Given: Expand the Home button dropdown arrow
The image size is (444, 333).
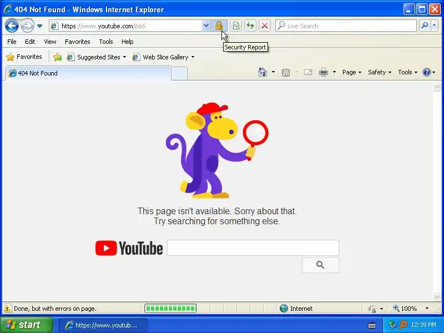Looking at the screenshot, I should click(x=273, y=72).
